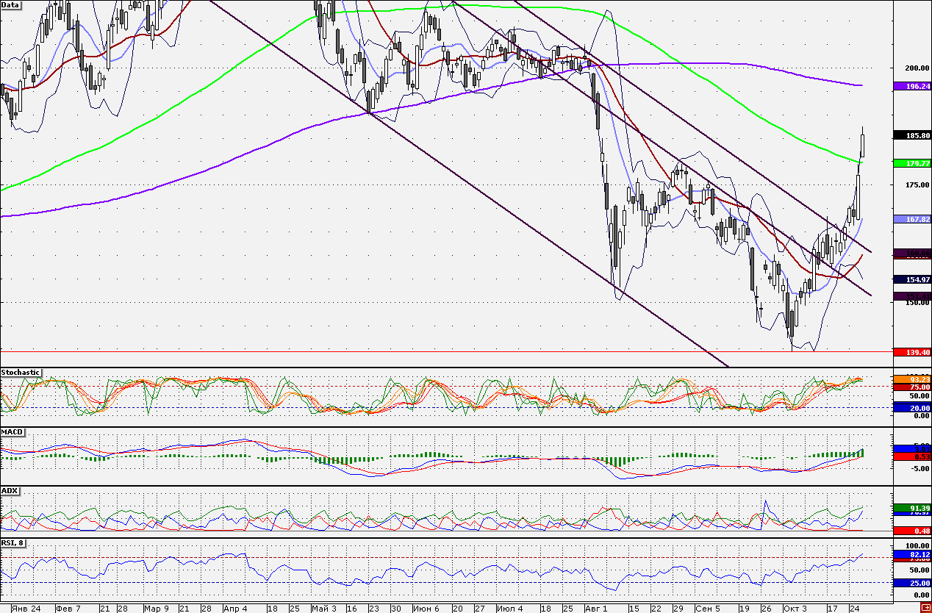Select the Stochastic indicator panel label
The width and height of the screenshot is (932, 613).
[21, 373]
